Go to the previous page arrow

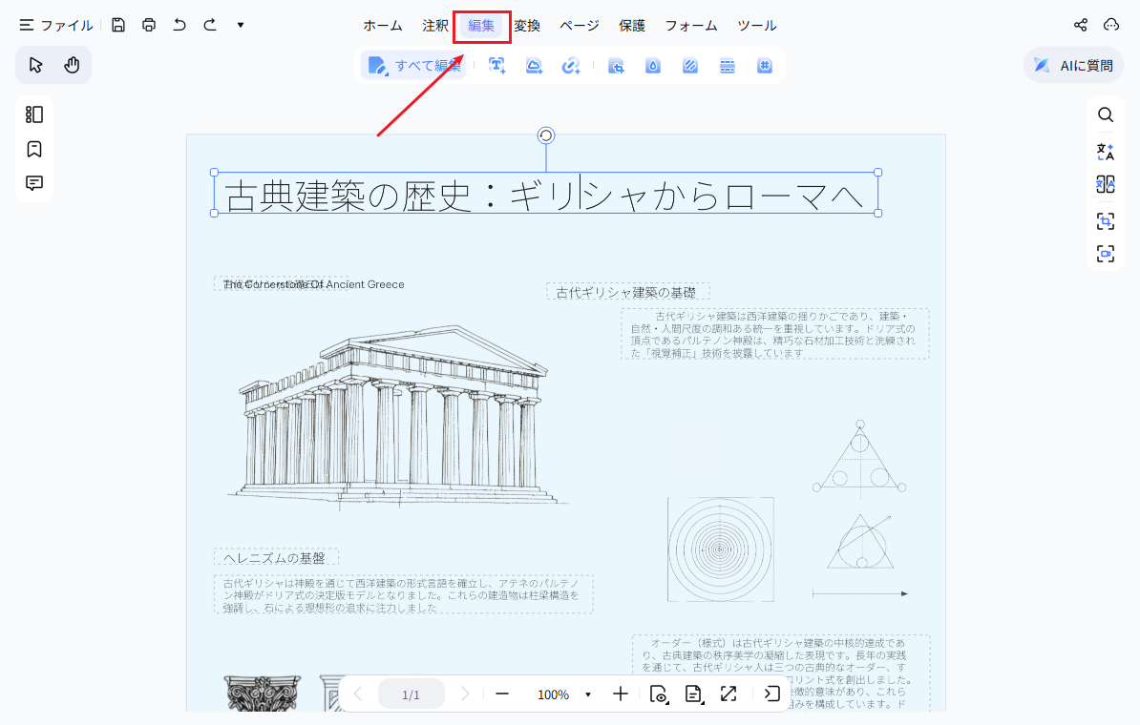358,694
